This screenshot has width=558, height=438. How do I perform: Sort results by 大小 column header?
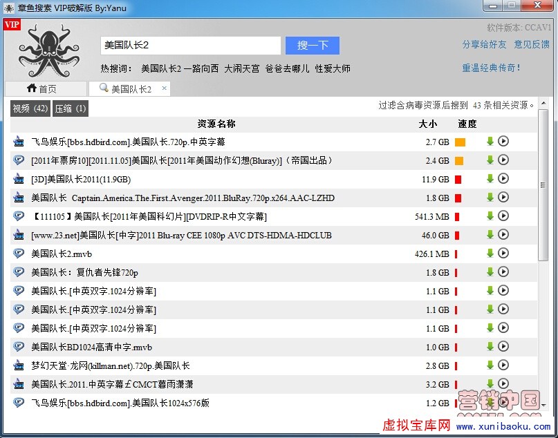(x=428, y=124)
